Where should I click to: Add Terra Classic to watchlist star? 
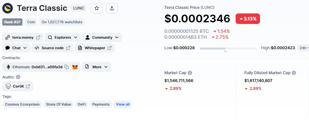pos(96,8)
